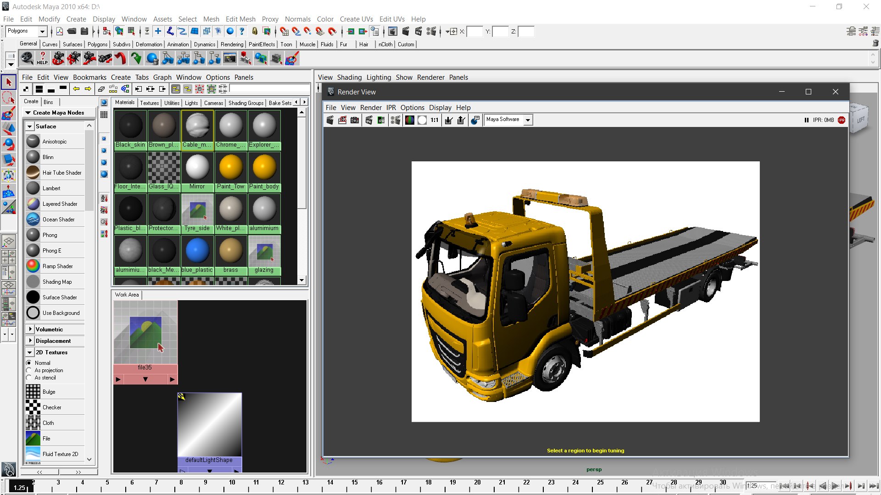
Task: Choose the Ramp Shader node
Action: pyautogui.click(x=55, y=266)
